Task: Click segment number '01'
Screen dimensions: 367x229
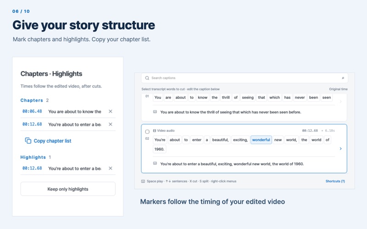Action: pyautogui.click(x=147, y=96)
